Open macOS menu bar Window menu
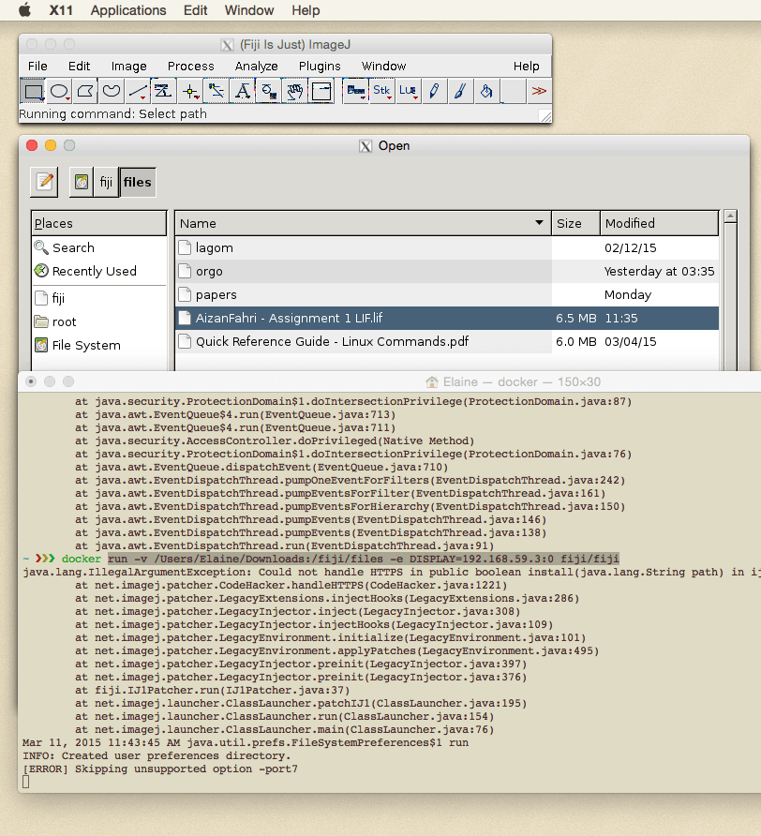This screenshot has width=761, height=836. tap(249, 10)
